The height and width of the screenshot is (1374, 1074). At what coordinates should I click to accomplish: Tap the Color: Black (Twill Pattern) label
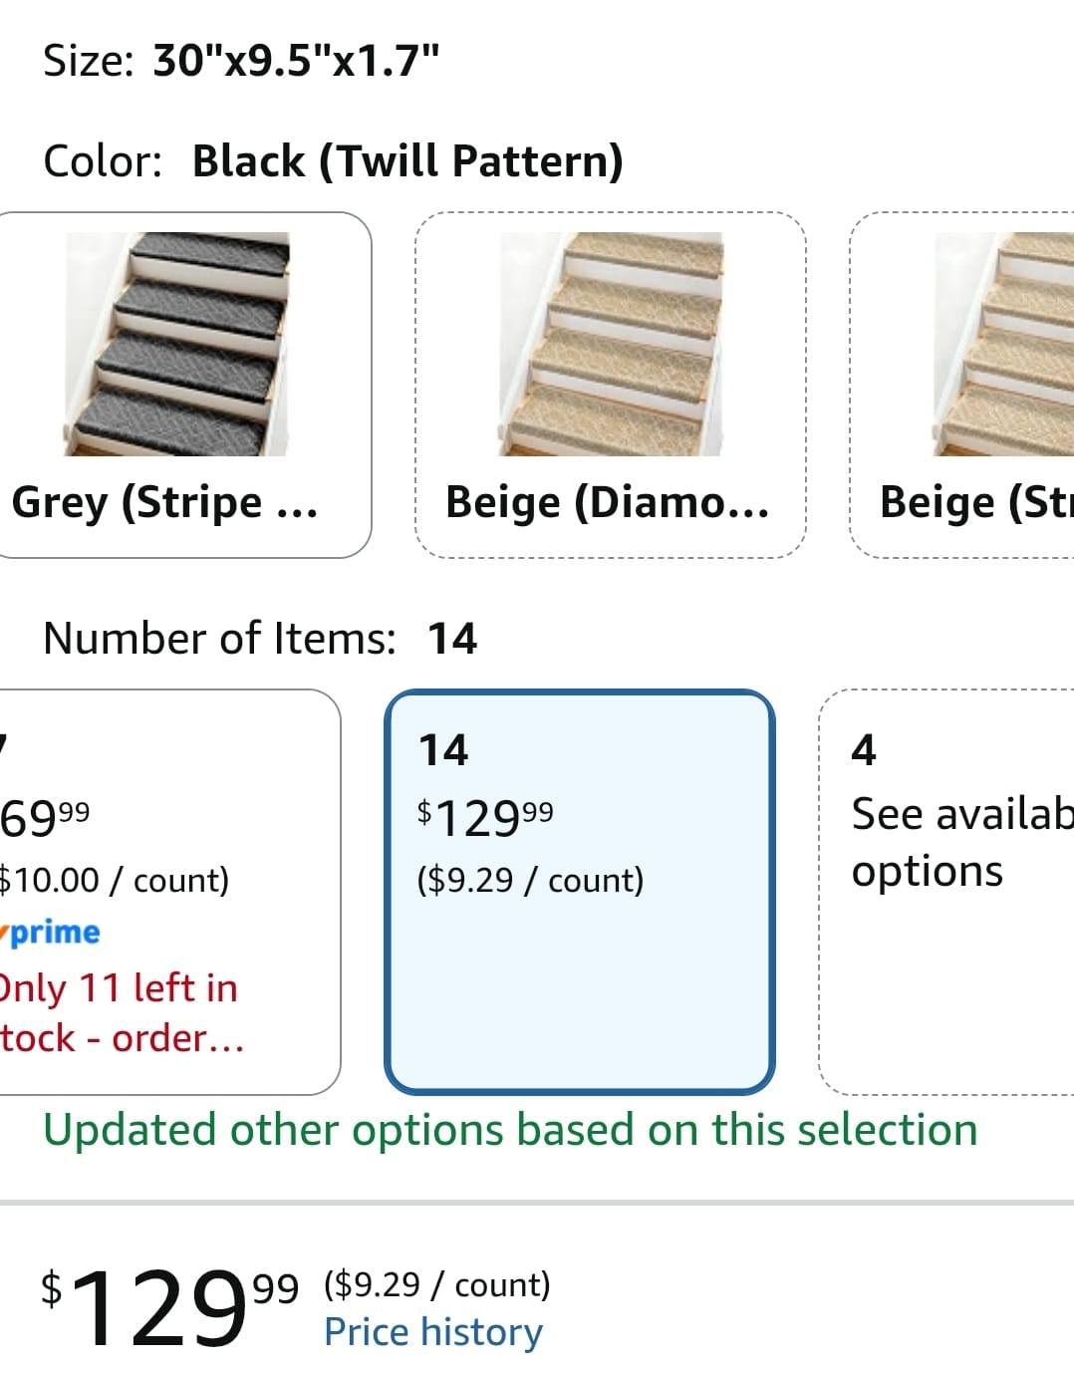[x=333, y=161]
